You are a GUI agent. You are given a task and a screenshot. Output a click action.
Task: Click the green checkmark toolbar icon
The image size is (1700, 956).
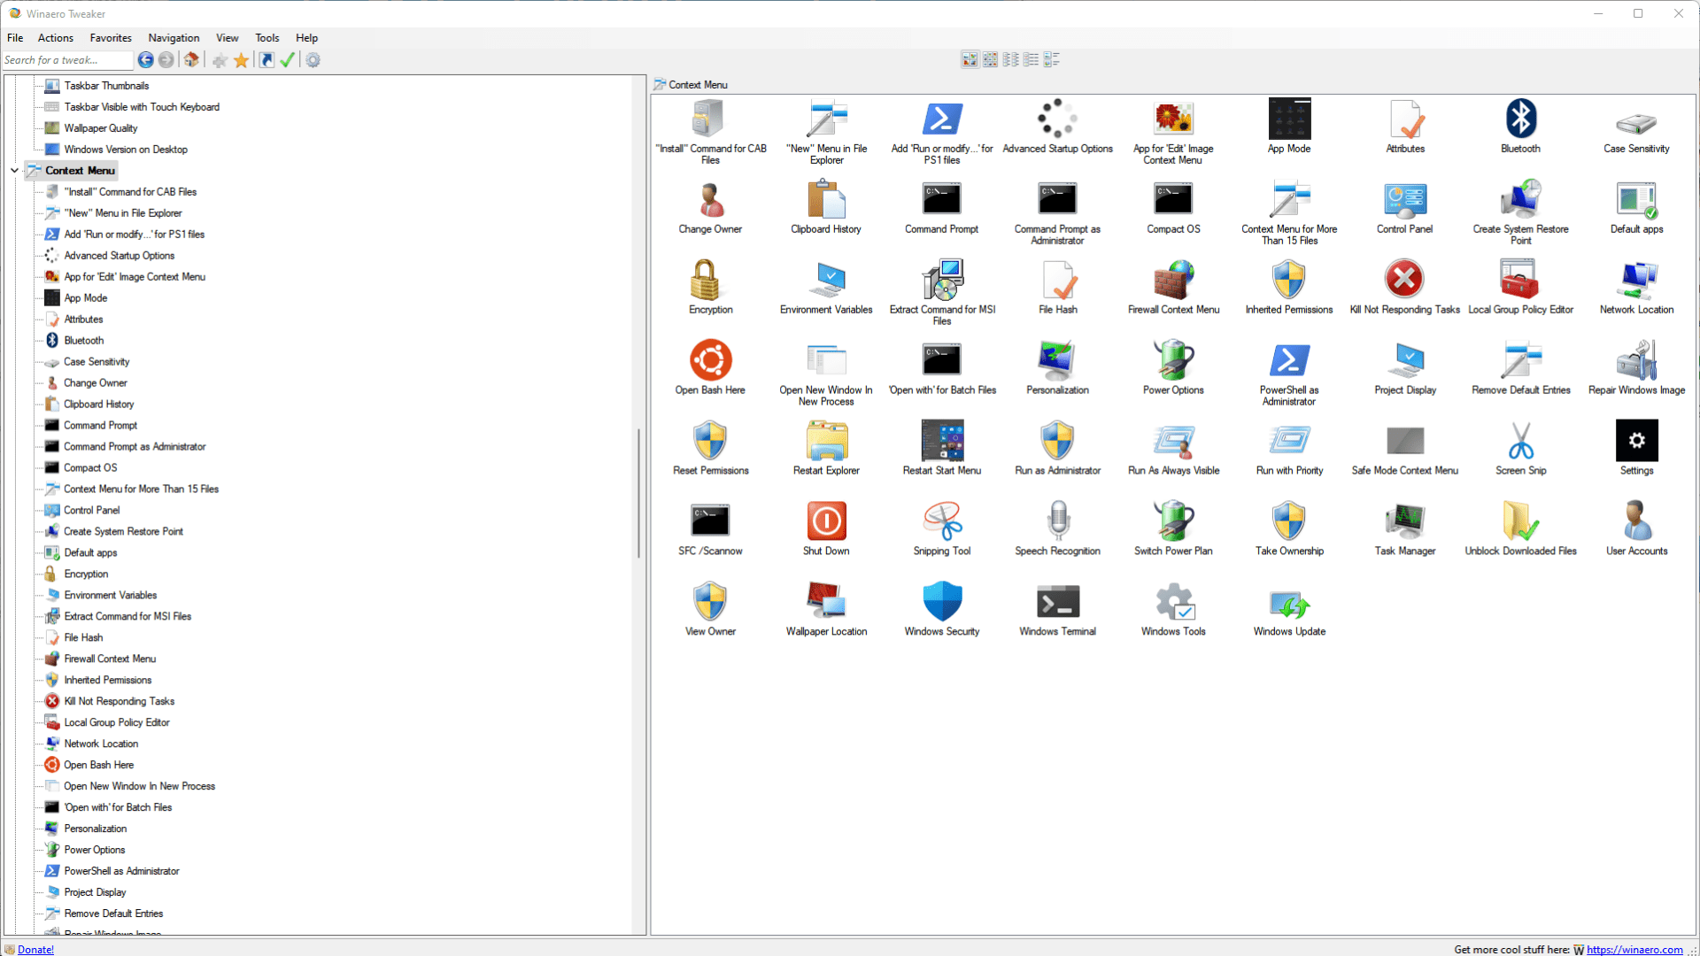(288, 60)
